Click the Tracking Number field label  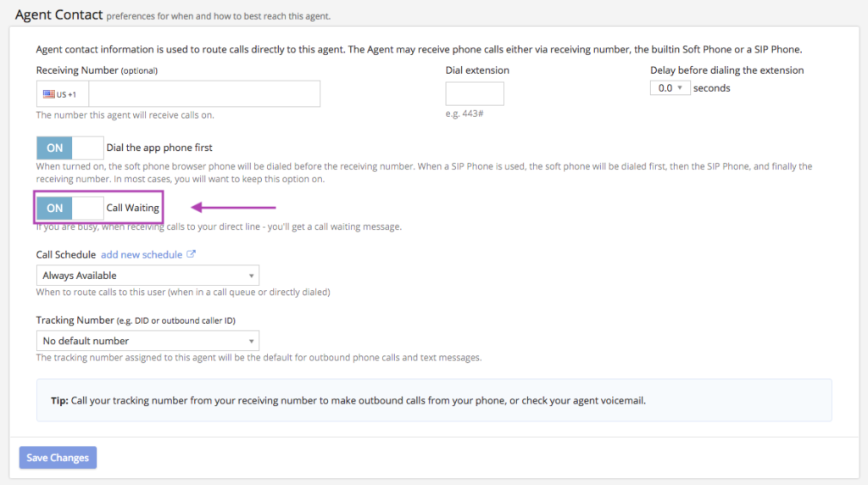click(75, 321)
